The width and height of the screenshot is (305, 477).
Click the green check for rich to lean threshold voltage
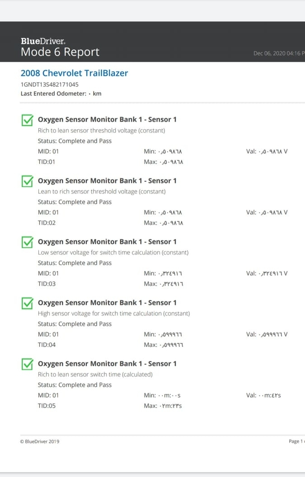(x=28, y=120)
